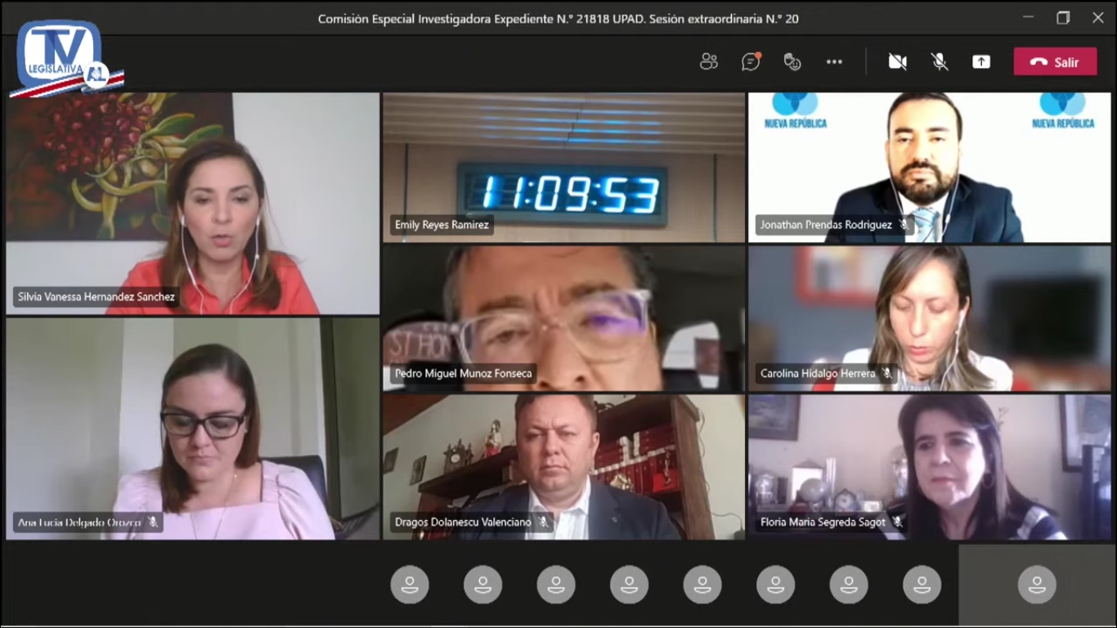The height and width of the screenshot is (628, 1117).
Task: Restore down the meeting window
Action: click(1063, 17)
